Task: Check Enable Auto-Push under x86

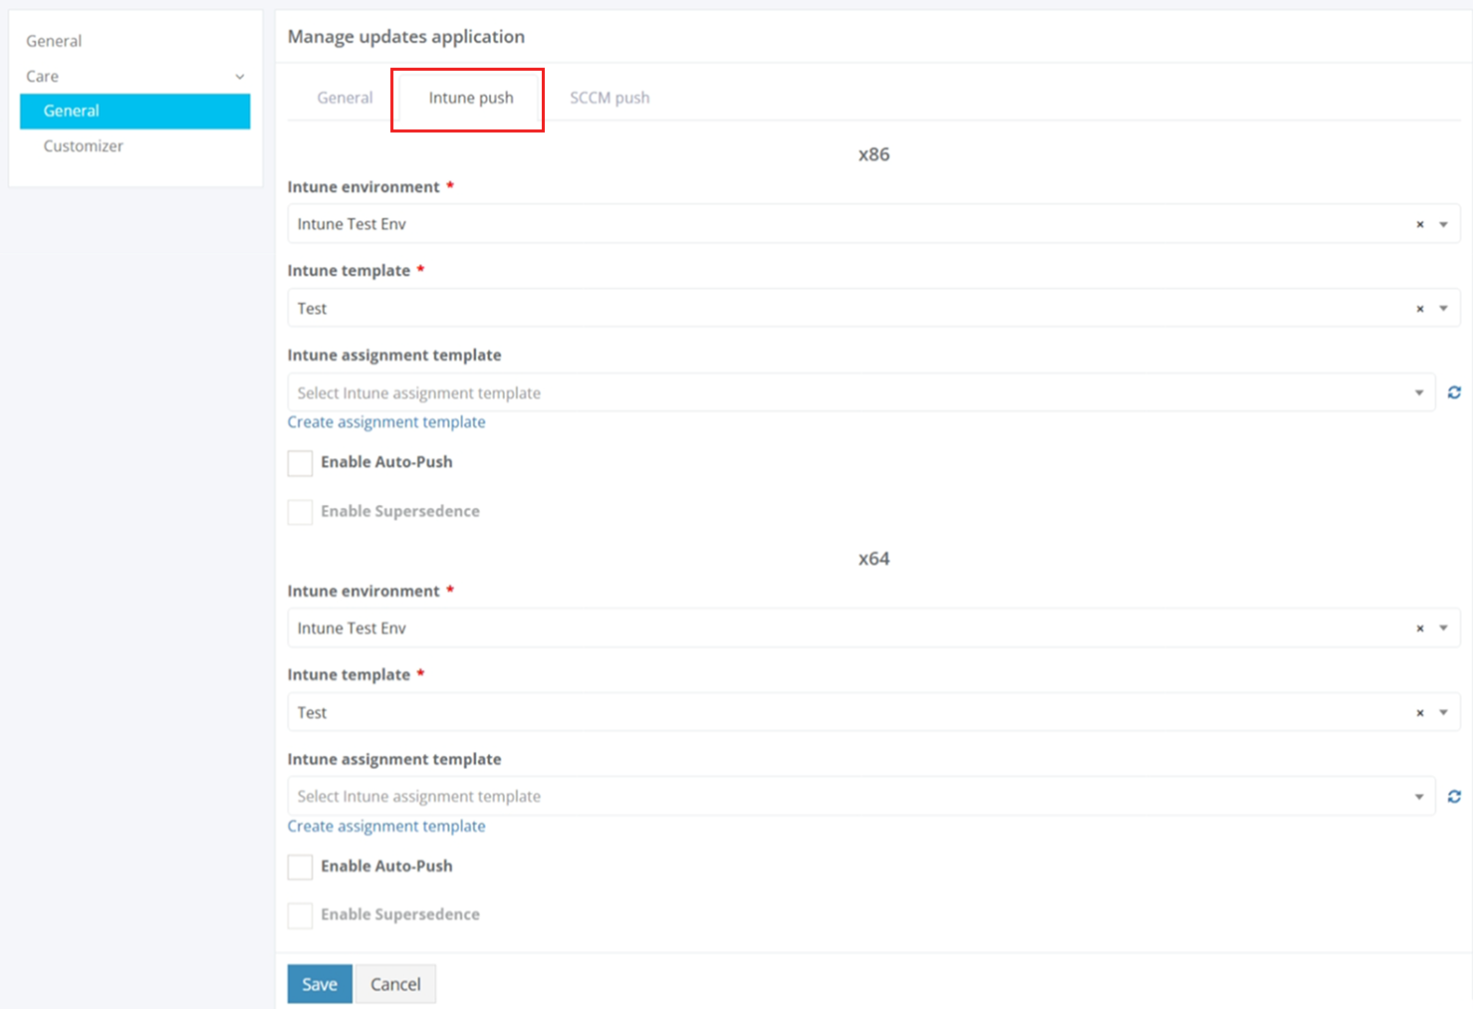Action: tap(300, 463)
